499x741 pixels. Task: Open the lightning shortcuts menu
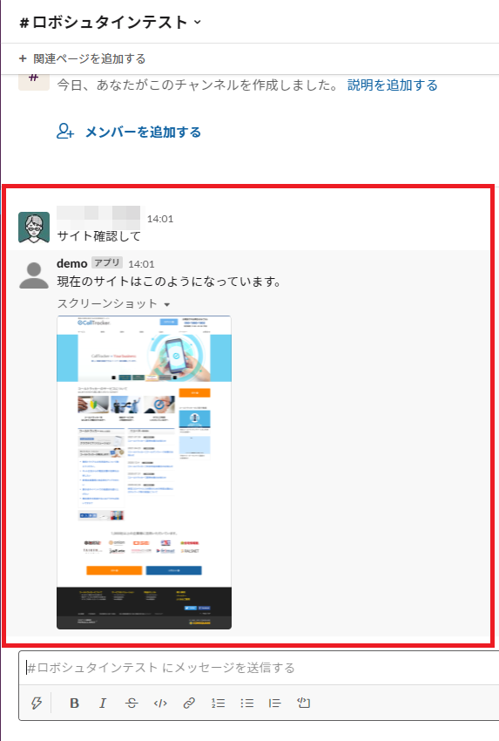(x=37, y=703)
